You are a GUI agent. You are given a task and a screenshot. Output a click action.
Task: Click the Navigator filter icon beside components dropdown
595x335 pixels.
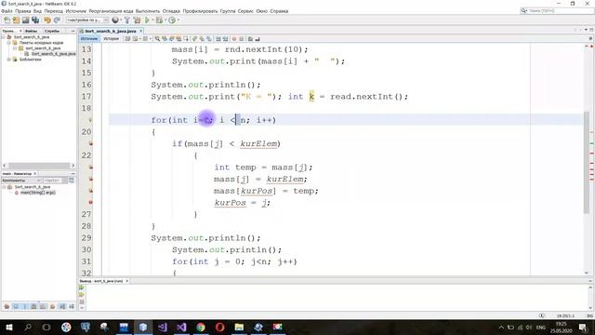(72, 181)
